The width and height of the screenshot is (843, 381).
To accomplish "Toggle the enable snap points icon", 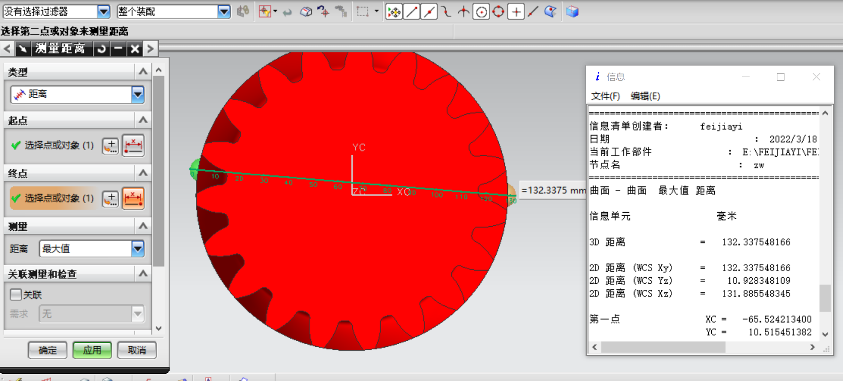I will 394,12.
